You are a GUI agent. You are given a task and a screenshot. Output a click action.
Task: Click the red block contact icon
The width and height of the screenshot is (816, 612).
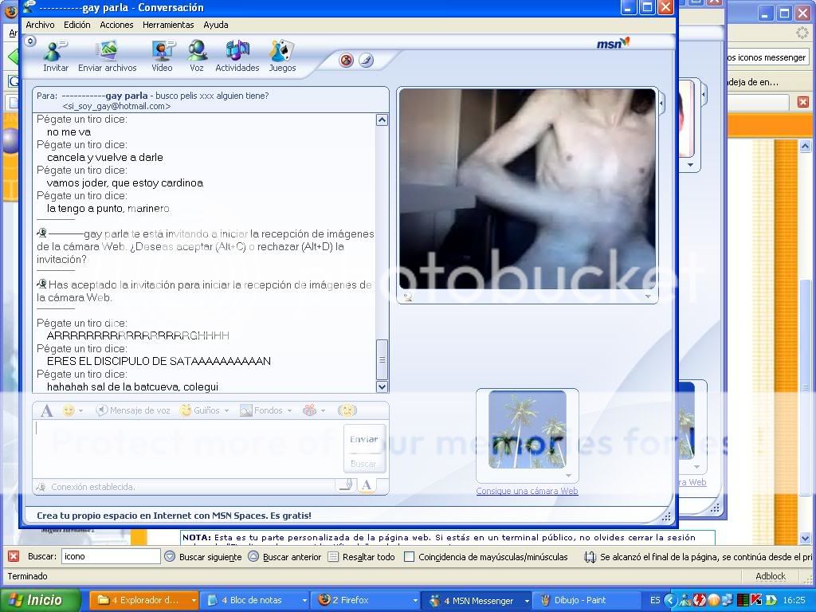tap(347, 61)
